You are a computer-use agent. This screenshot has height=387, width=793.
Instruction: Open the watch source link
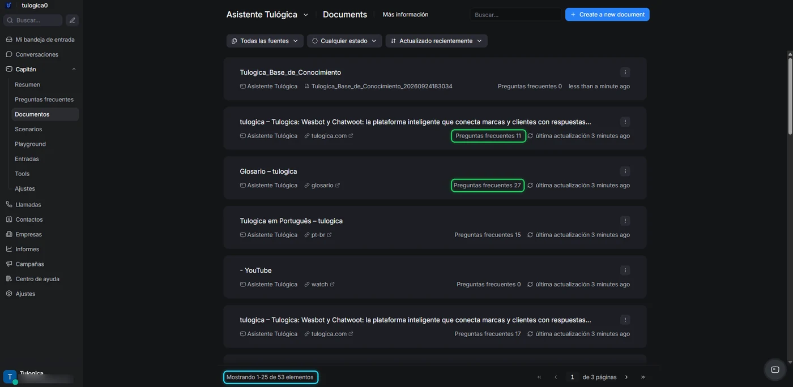click(319, 285)
